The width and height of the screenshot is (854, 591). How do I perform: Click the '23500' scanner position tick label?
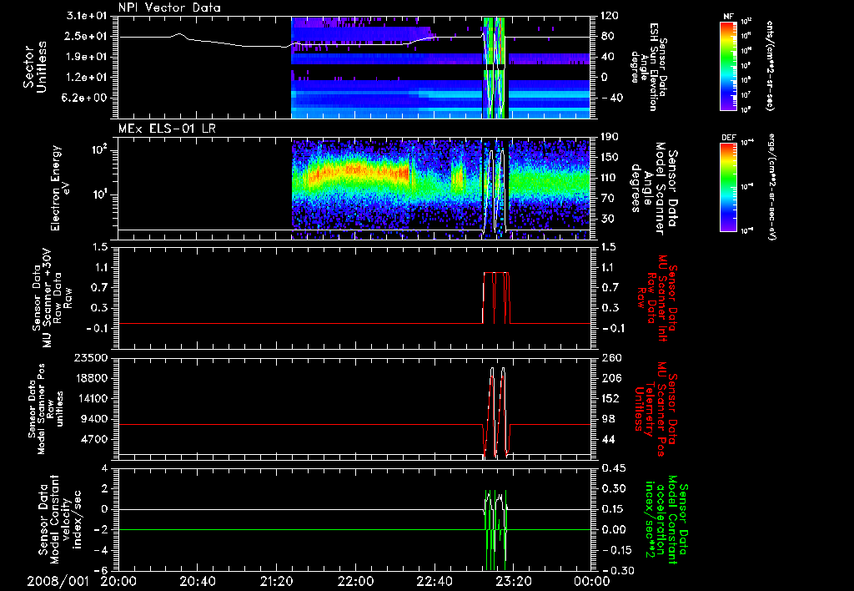(91, 358)
